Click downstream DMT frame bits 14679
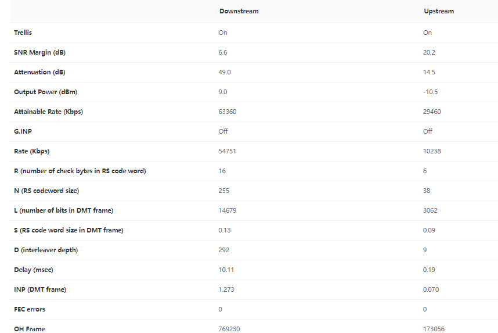This screenshot has width=498, height=333. 227,210
